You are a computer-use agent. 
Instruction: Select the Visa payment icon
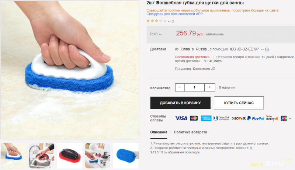point(181,118)
